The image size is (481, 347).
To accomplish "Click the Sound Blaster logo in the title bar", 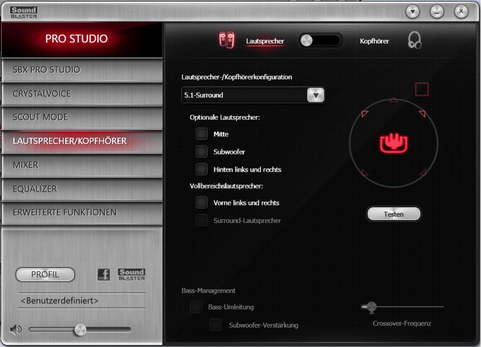I will point(23,12).
